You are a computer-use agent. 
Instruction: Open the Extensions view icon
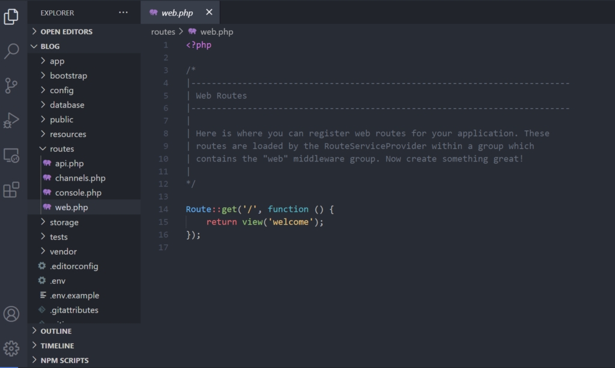pyautogui.click(x=11, y=190)
